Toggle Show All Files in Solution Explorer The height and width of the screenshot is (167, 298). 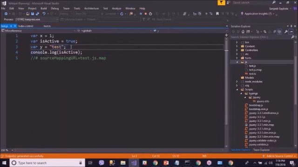tap(279, 32)
